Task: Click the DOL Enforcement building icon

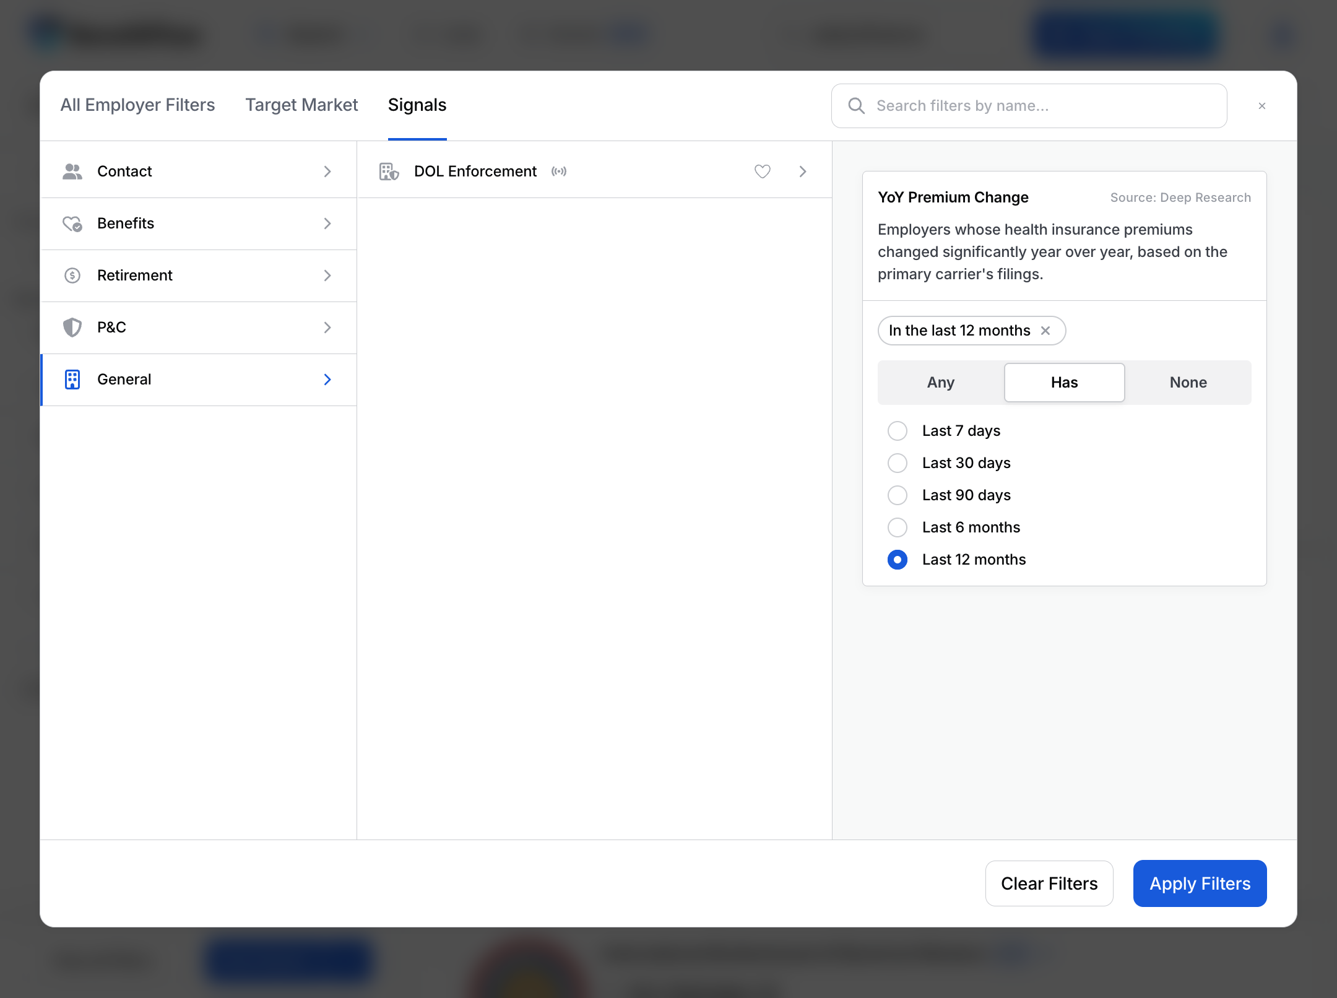Action: click(x=389, y=171)
